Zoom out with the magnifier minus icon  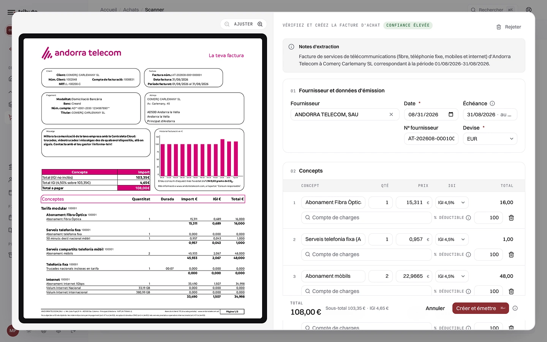[227, 24]
